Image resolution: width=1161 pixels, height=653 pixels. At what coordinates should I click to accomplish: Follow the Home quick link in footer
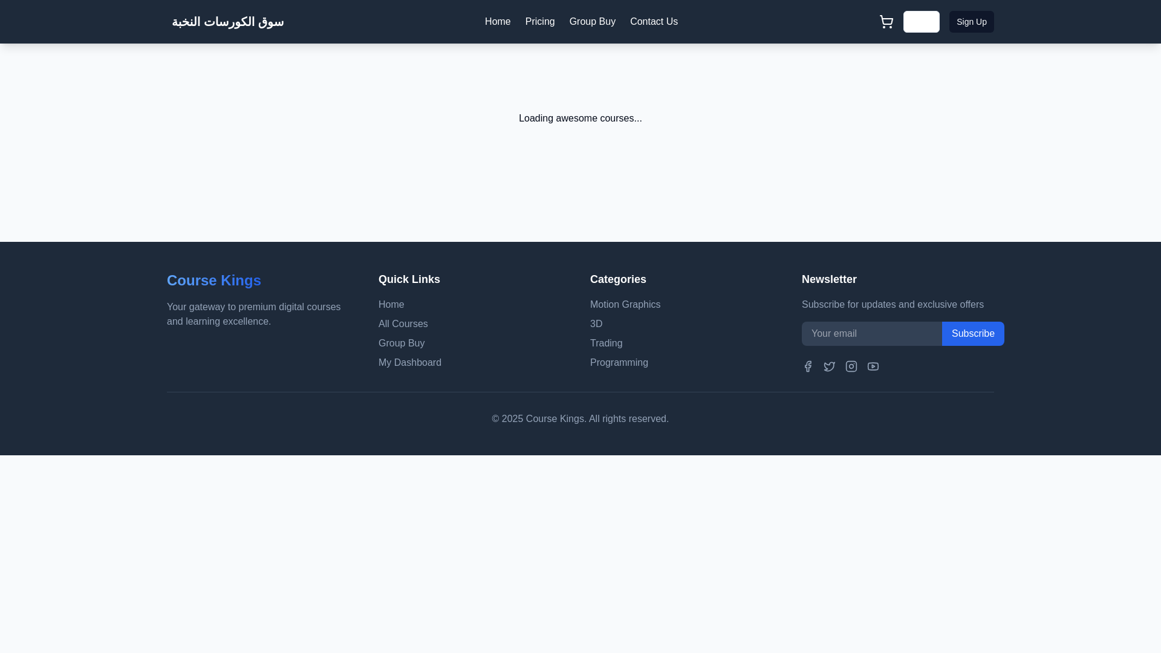tap(391, 305)
